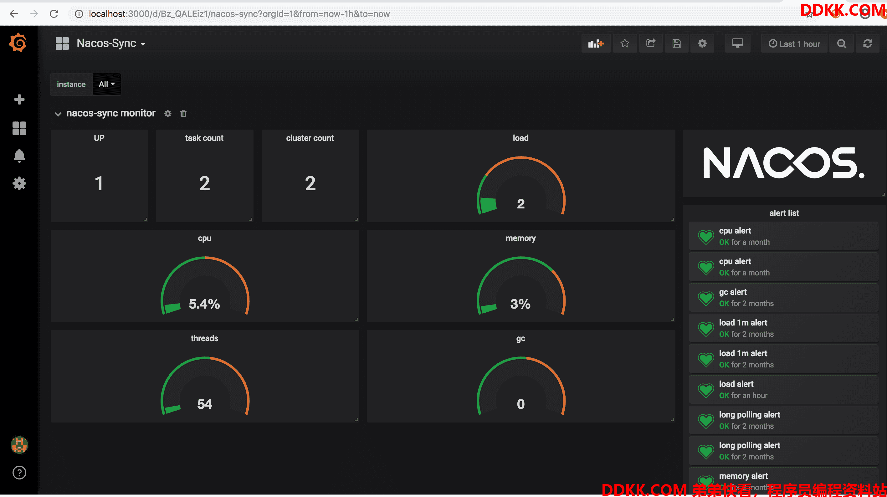Click the cluster count value 2
The width and height of the screenshot is (887, 497).
click(310, 183)
